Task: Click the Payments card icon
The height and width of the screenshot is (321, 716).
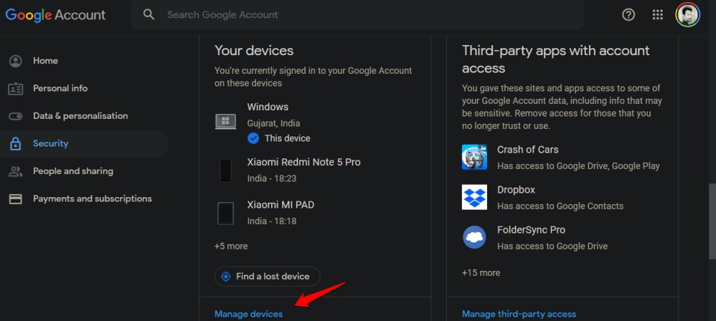Action: tap(16, 199)
